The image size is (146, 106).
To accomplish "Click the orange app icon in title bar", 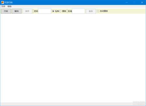I will pyautogui.click(x=2, y=2).
